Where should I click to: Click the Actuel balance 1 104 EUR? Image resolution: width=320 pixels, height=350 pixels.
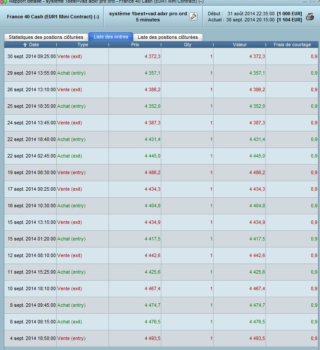[x=289, y=20]
